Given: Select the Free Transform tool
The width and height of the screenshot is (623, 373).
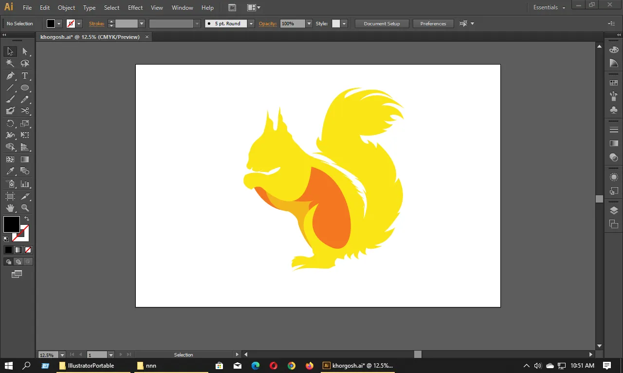Looking at the screenshot, I should [x=25, y=135].
